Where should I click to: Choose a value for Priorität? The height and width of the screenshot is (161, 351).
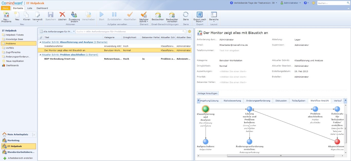tap(233, 77)
